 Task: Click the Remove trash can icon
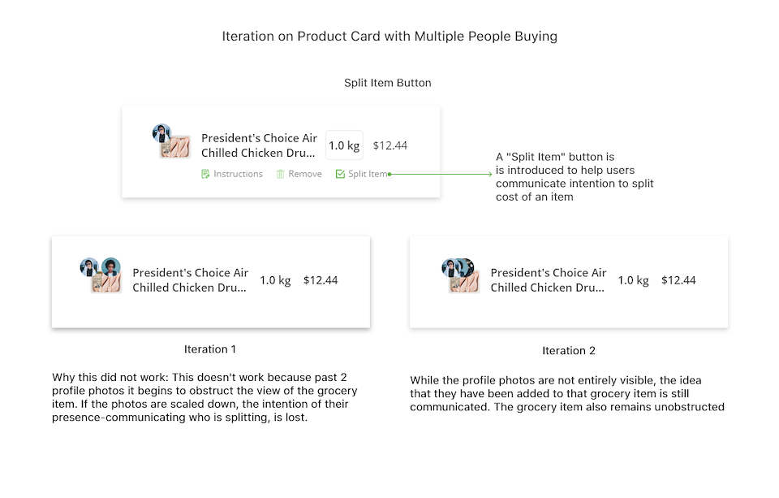280,174
